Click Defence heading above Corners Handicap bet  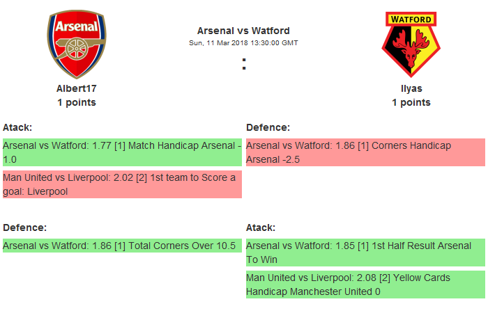pos(268,127)
